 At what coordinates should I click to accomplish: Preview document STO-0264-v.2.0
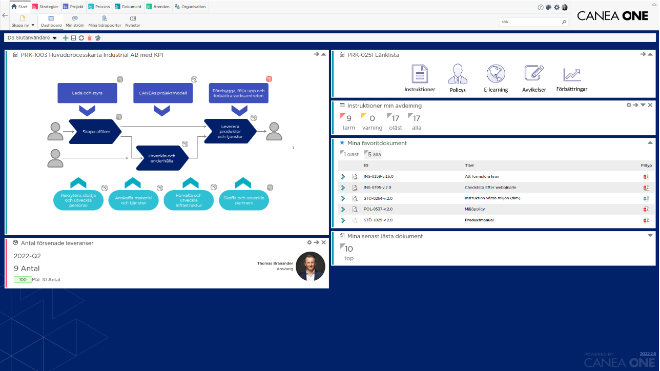[x=355, y=198]
